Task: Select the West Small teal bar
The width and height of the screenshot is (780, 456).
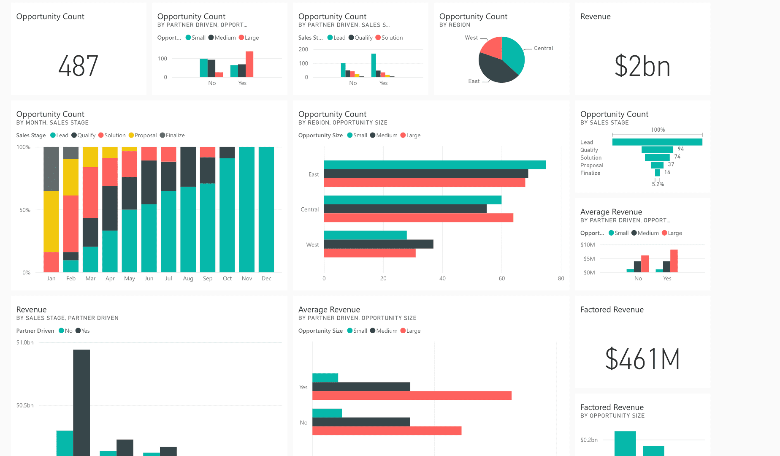Action: point(365,235)
